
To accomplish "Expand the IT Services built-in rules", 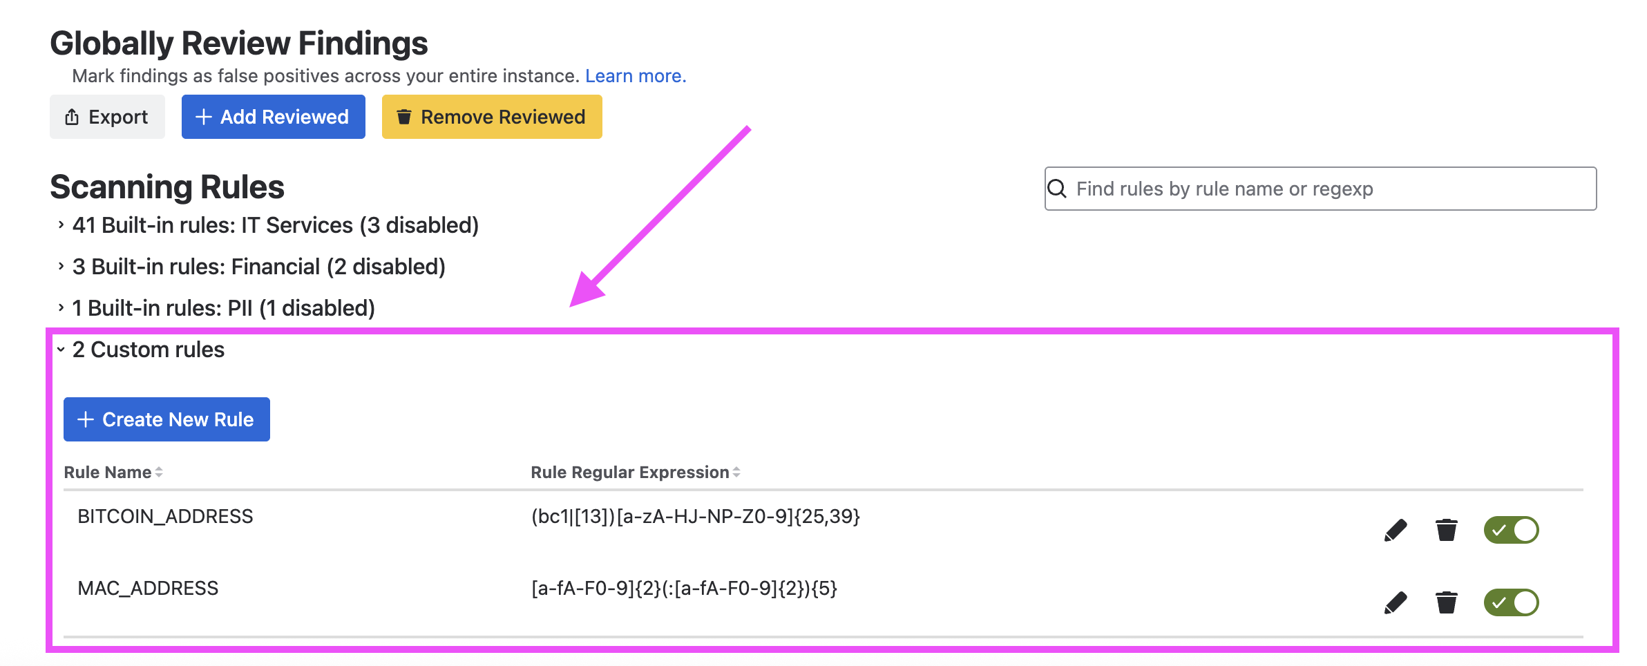I will (x=61, y=225).
